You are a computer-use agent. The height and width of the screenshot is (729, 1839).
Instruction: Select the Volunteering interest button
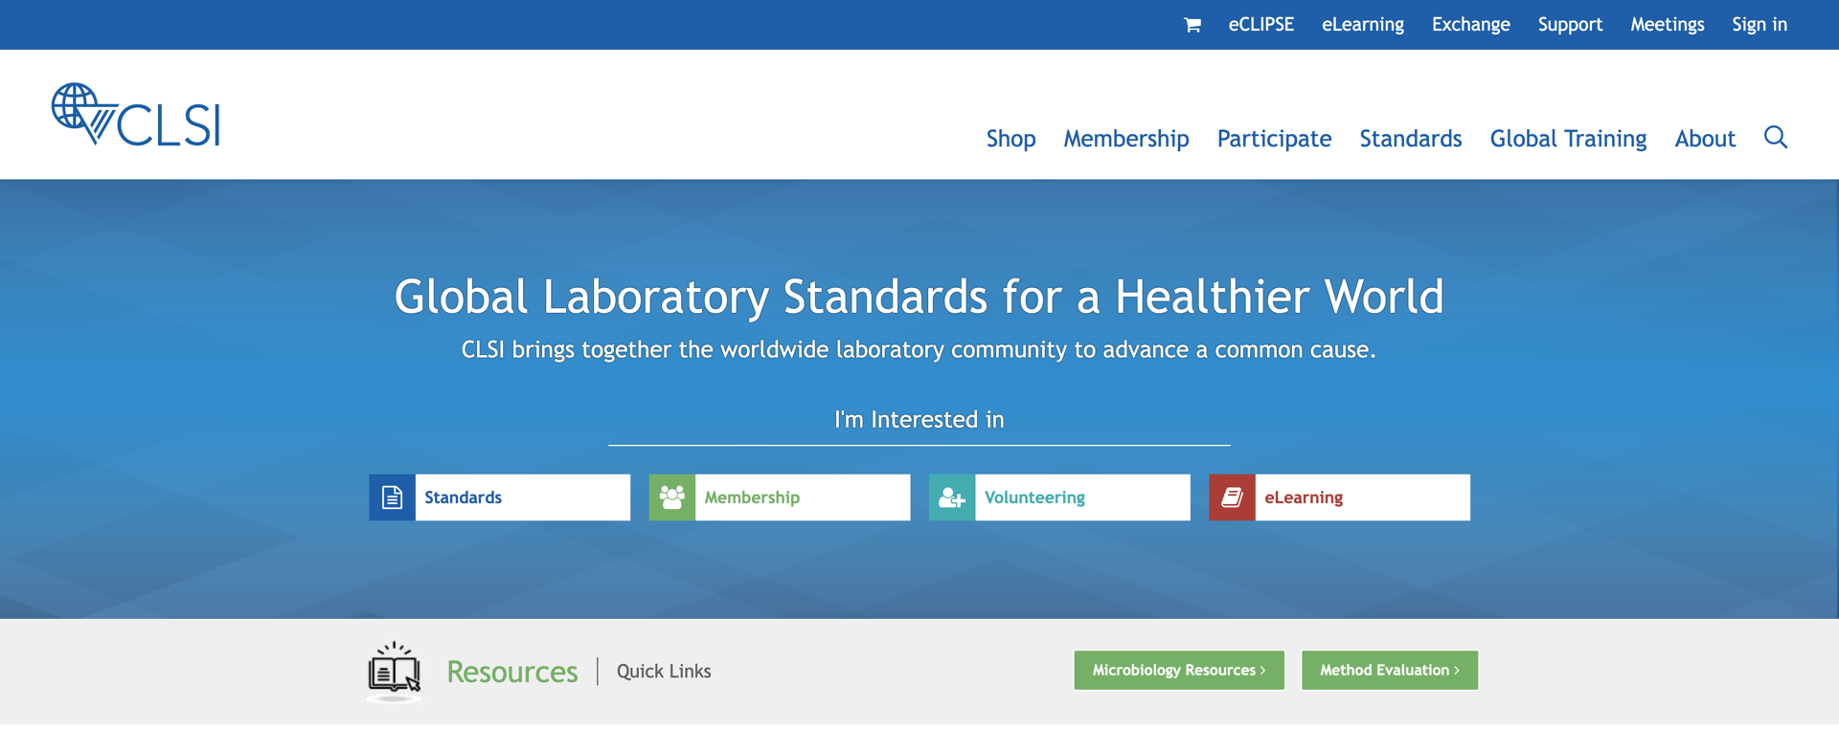point(1059,497)
